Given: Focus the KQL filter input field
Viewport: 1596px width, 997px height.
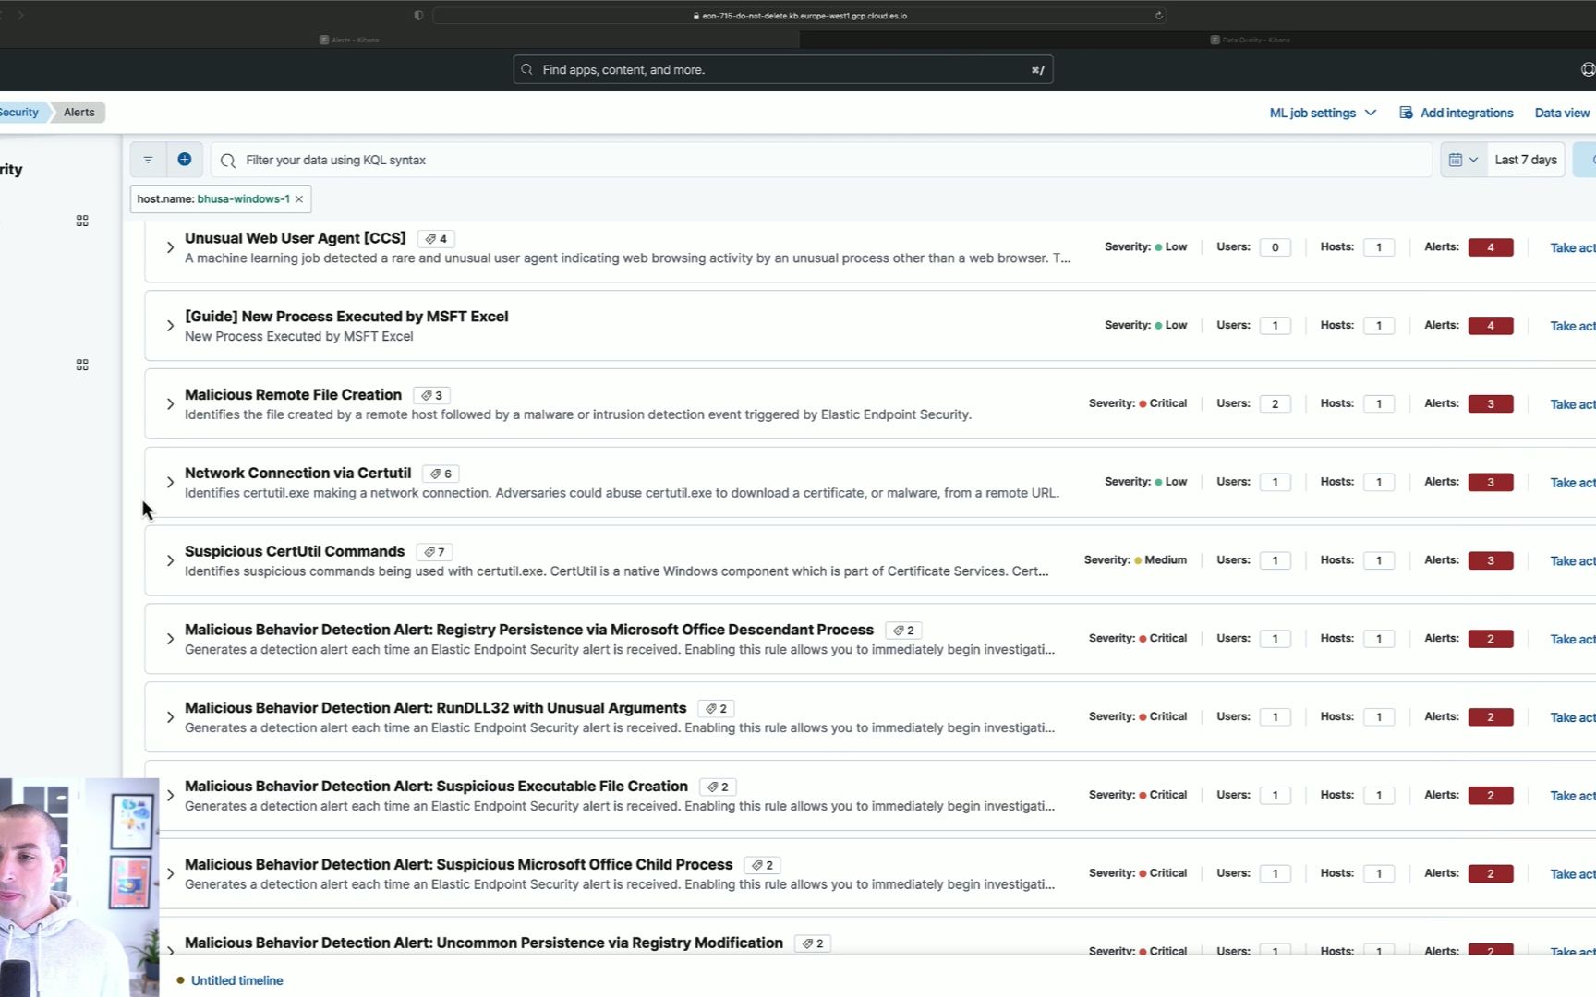Looking at the screenshot, I should (821, 160).
